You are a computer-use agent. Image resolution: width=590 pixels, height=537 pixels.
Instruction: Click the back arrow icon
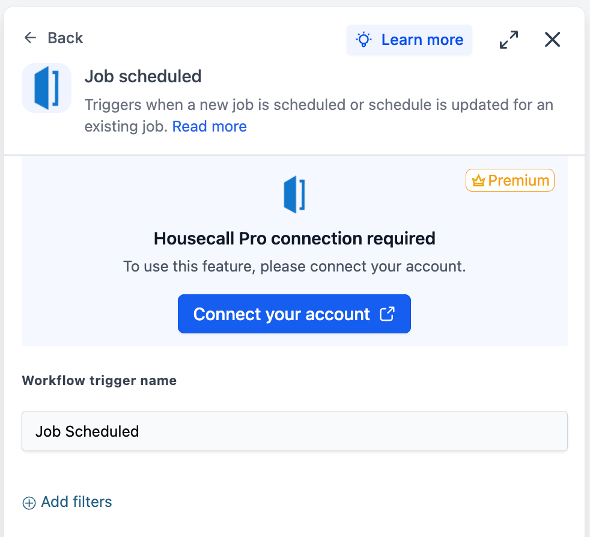point(30,38)
